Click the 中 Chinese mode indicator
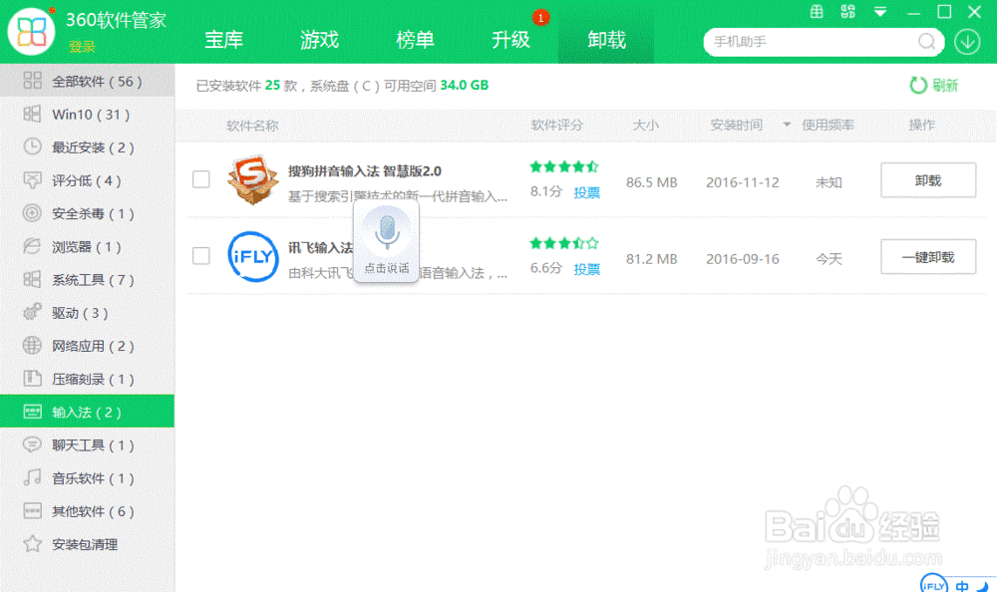 coord(962,586)
